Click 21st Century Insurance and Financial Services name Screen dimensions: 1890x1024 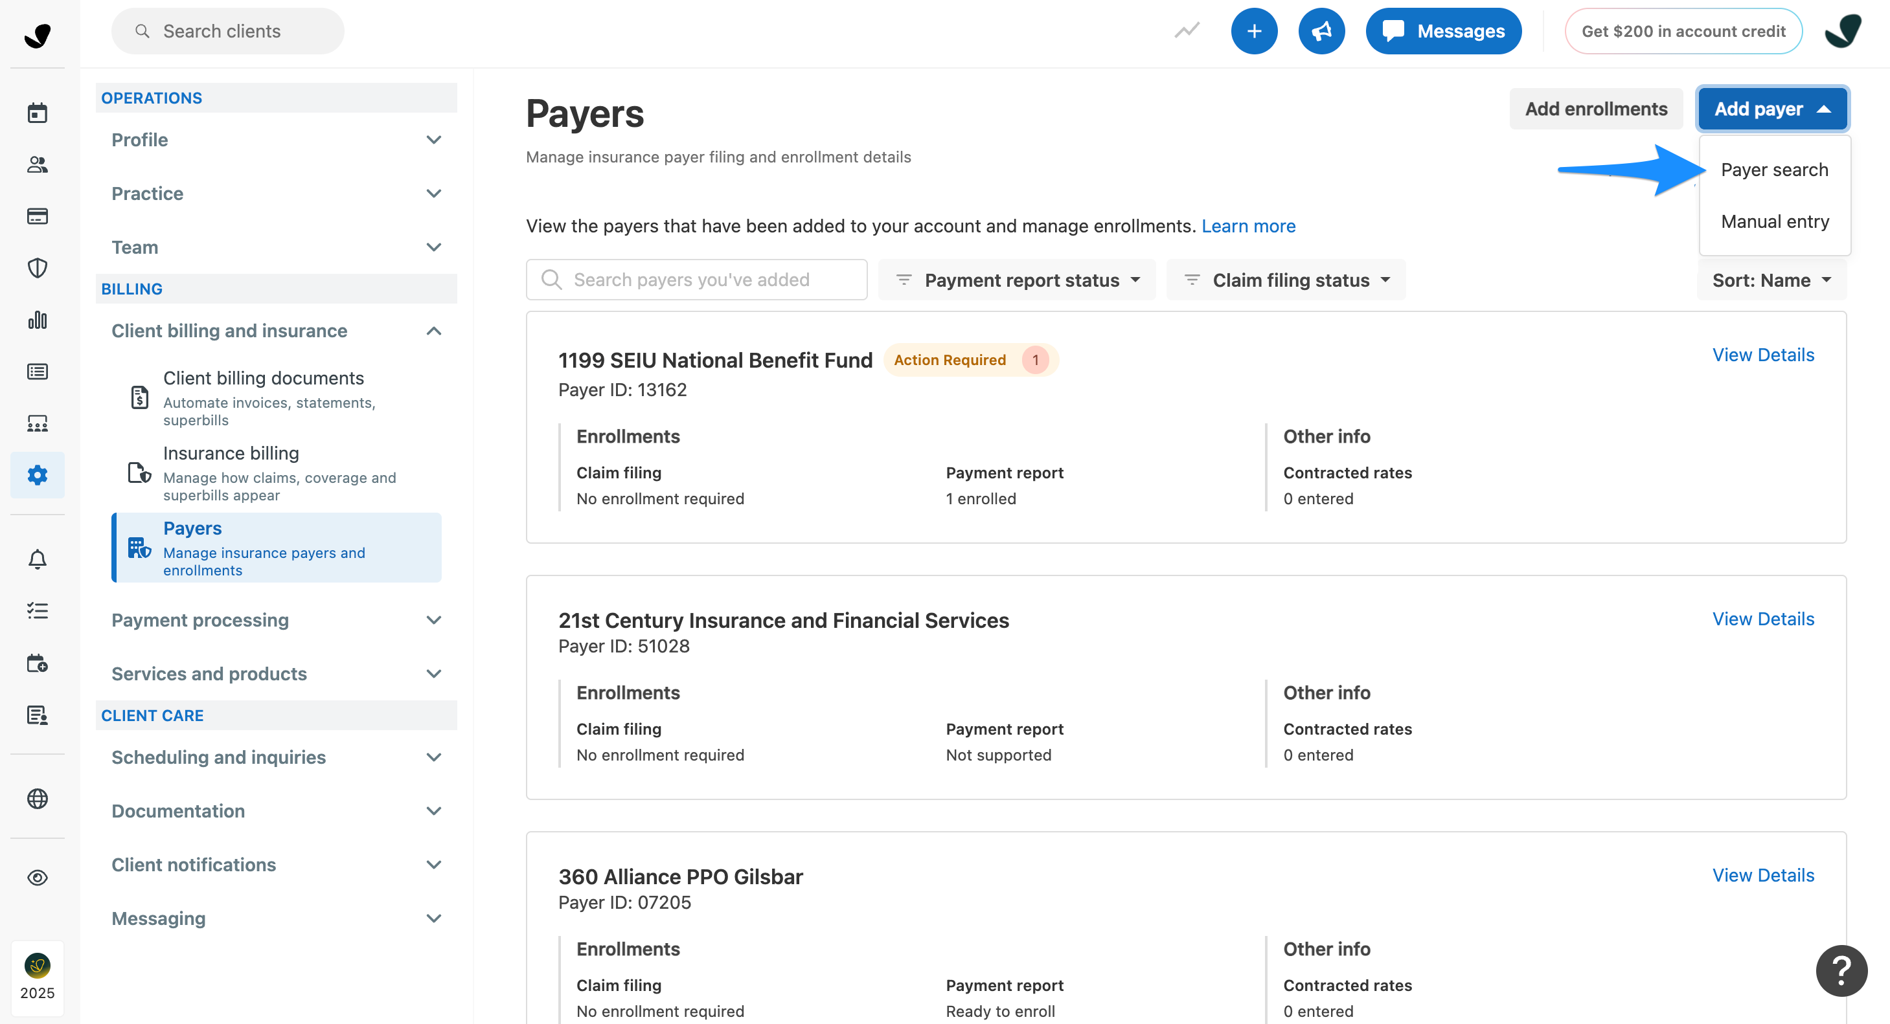click(x=784, y=621)
